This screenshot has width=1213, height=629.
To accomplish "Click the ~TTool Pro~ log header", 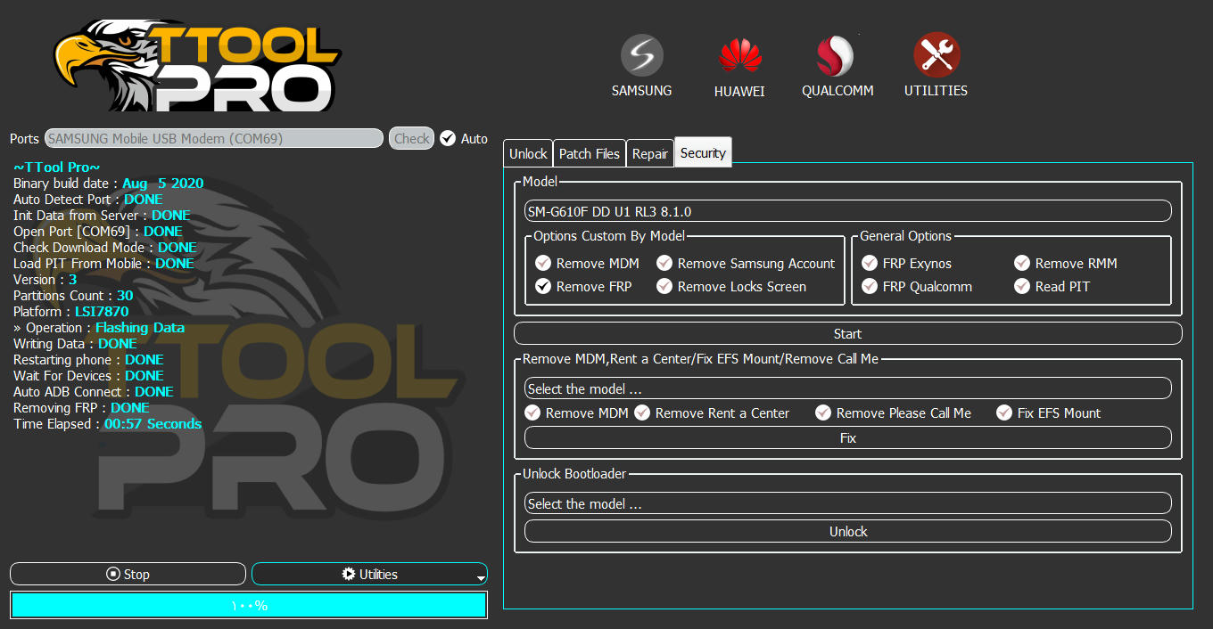I will (x=57, y=167).
